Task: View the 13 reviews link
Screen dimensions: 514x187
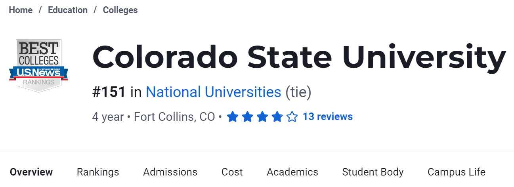Action: tap(327, 117)
